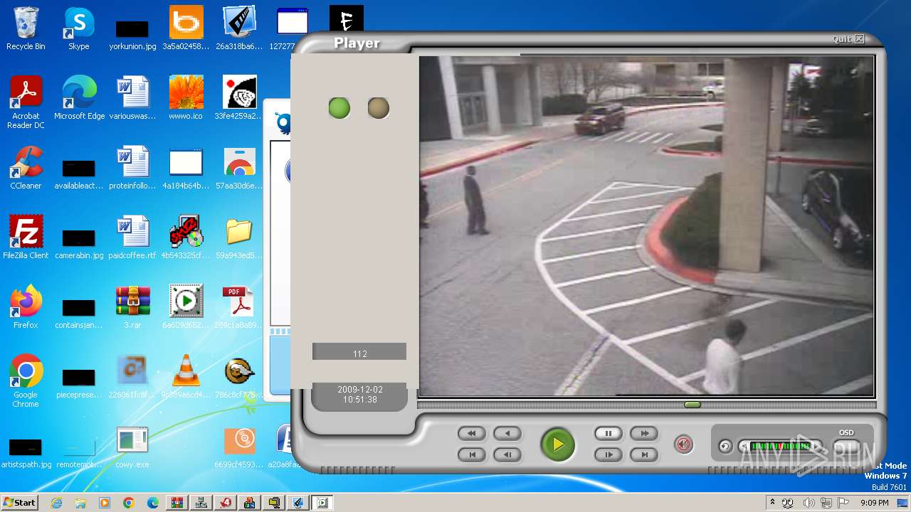Select the wwwo.ico flower icon
The image size is (911, 512).
tap(186, 98)
